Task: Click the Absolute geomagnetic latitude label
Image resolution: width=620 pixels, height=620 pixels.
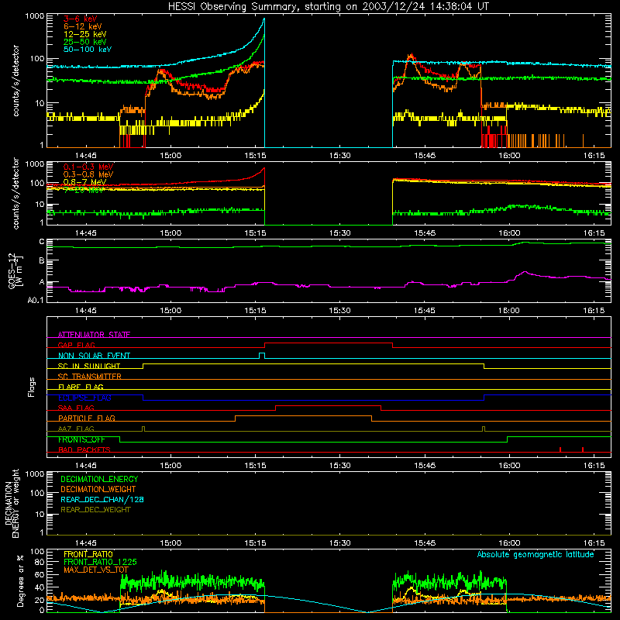Action: (x=536, y=554)
